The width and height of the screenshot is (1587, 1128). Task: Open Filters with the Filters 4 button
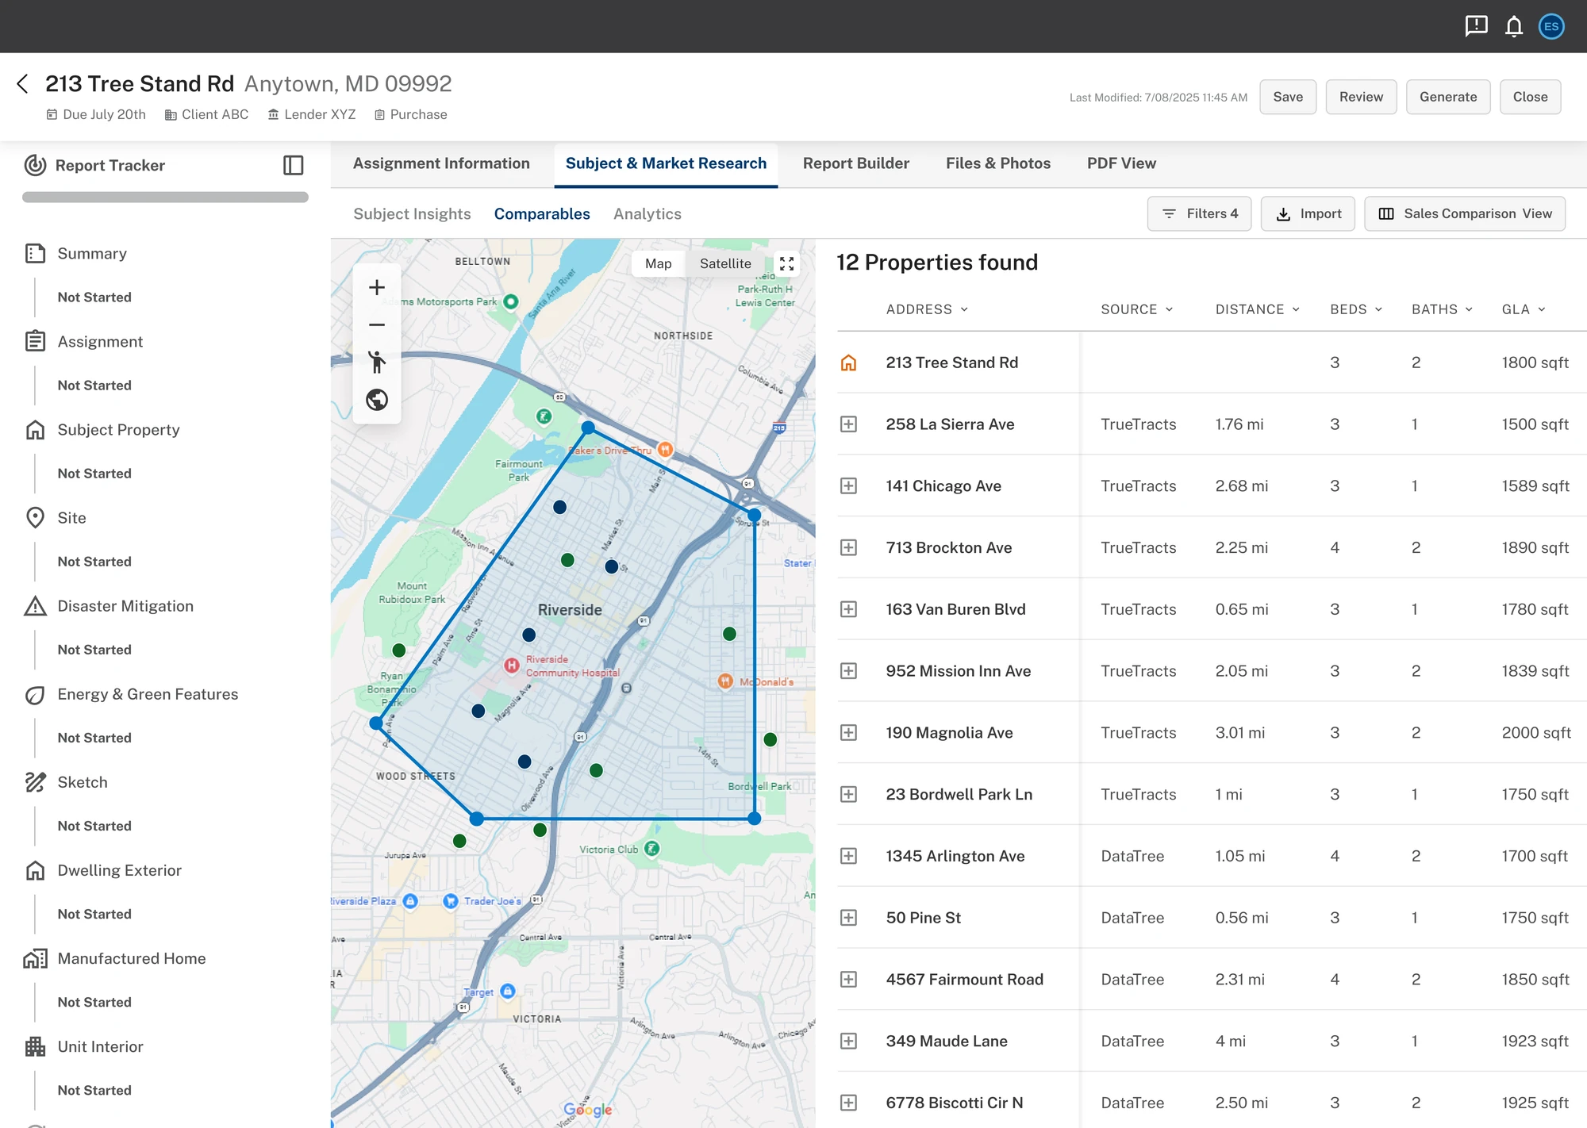click(x=1199, y=213)
